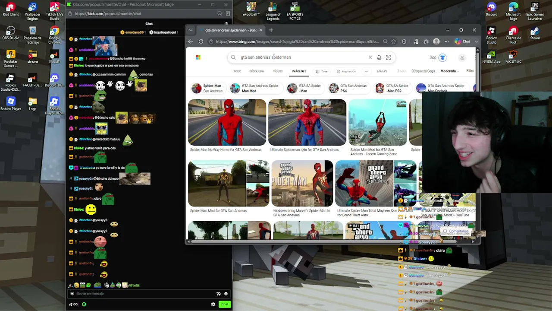Open the Crear button in Bing

tap(322, 71)
